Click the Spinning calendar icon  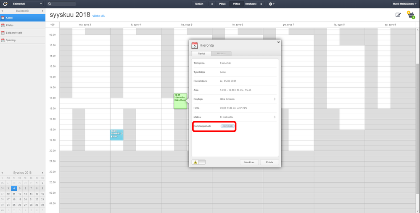click(x=3, y=40)
